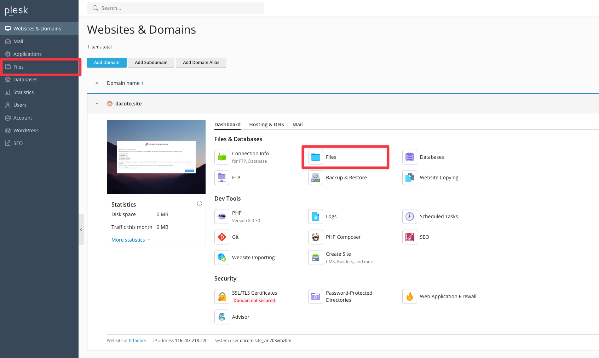The image size is (599, 358).
Task: Click the SSL/TLS Certificates padlock icon
Action: point(222,296)
